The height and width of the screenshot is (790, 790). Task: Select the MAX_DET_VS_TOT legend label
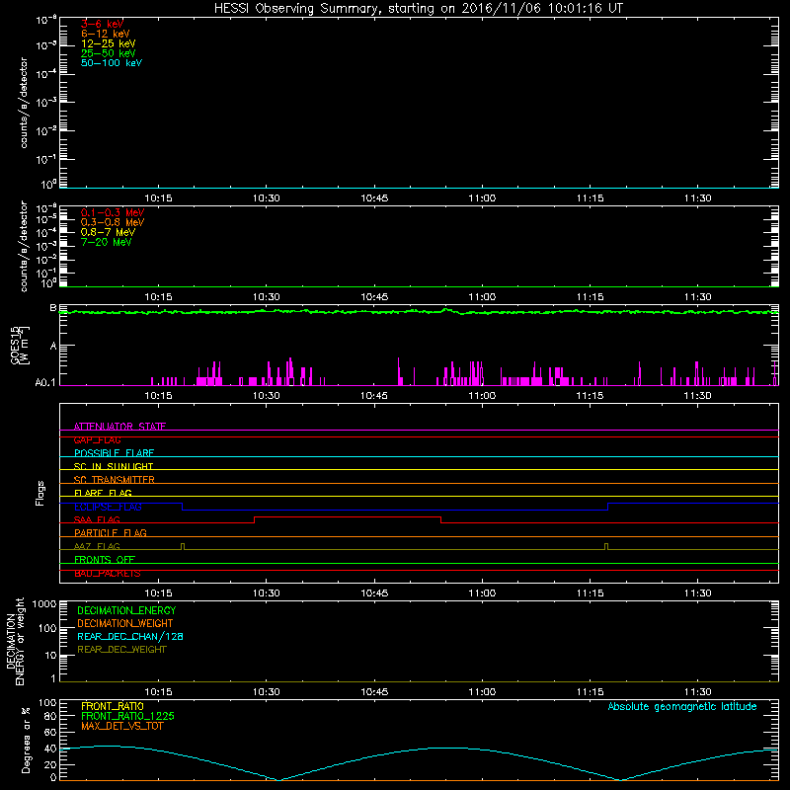[x=121, y=726]
